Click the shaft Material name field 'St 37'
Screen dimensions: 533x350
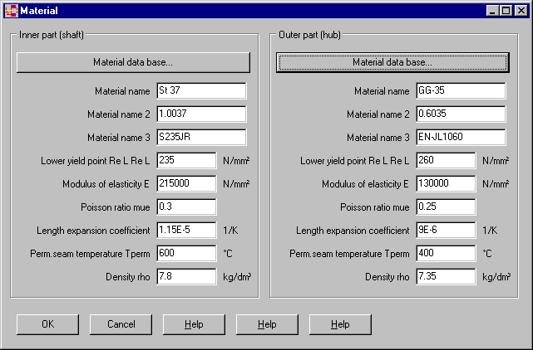point(200,91)
